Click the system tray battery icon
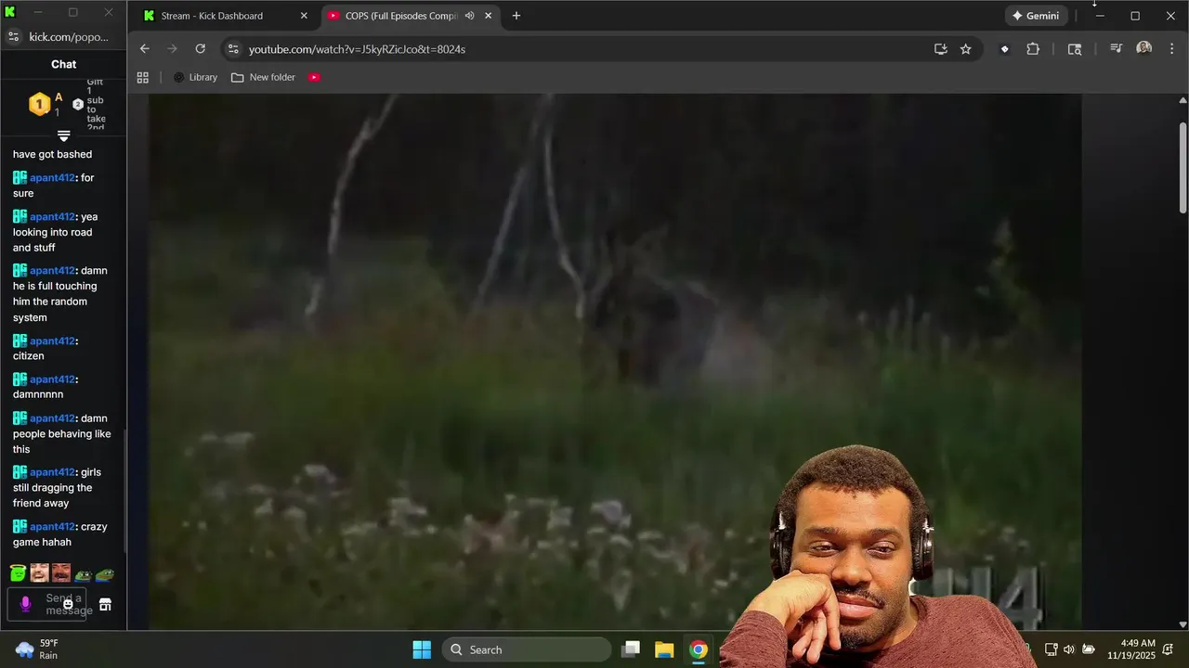Image resolution: width=1189 pixels, height=668 pixels. point(1089,649)
